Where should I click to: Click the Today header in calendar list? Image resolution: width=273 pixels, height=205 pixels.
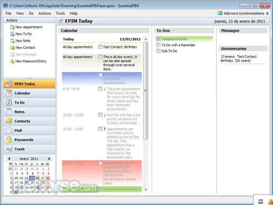pyautogui.click(x=68, y=39)
